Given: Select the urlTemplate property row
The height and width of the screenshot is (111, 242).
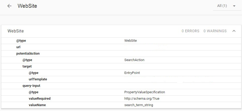Looking at the screenshot, I should [38, 79].
